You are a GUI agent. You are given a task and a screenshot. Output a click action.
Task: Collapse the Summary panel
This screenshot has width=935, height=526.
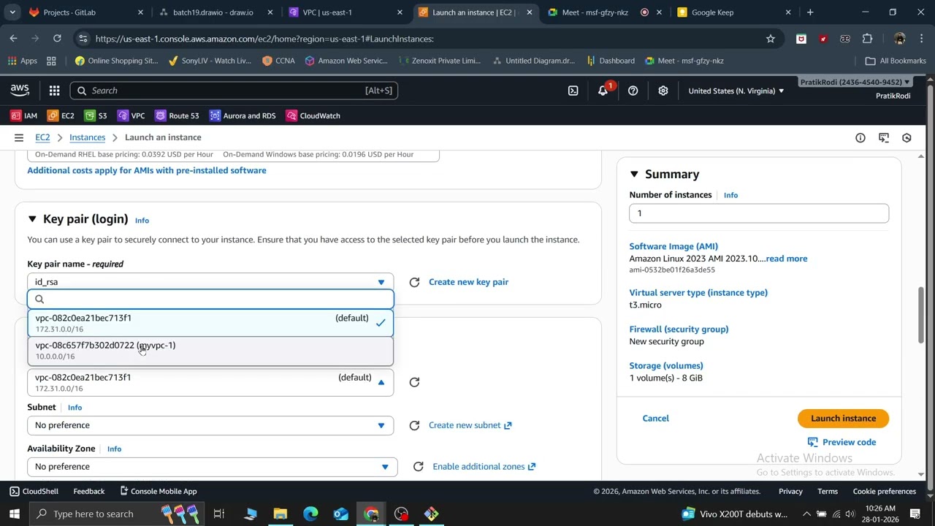[x=634, y=174]
